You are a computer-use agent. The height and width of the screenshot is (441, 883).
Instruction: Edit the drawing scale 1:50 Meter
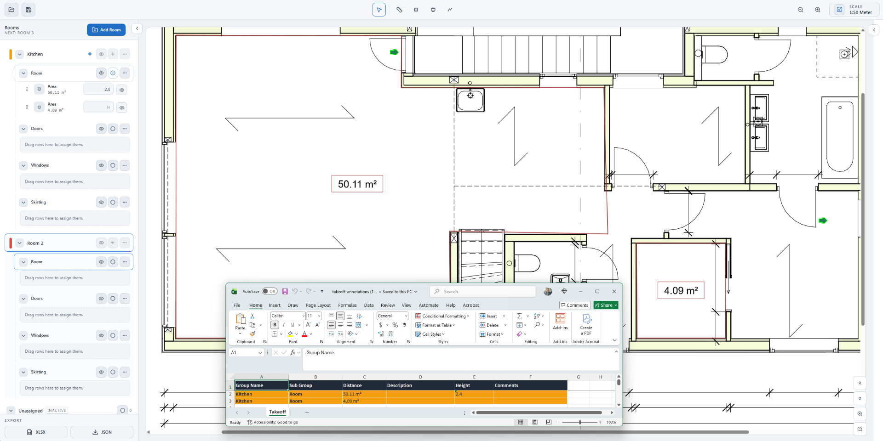tap(854, 10)
